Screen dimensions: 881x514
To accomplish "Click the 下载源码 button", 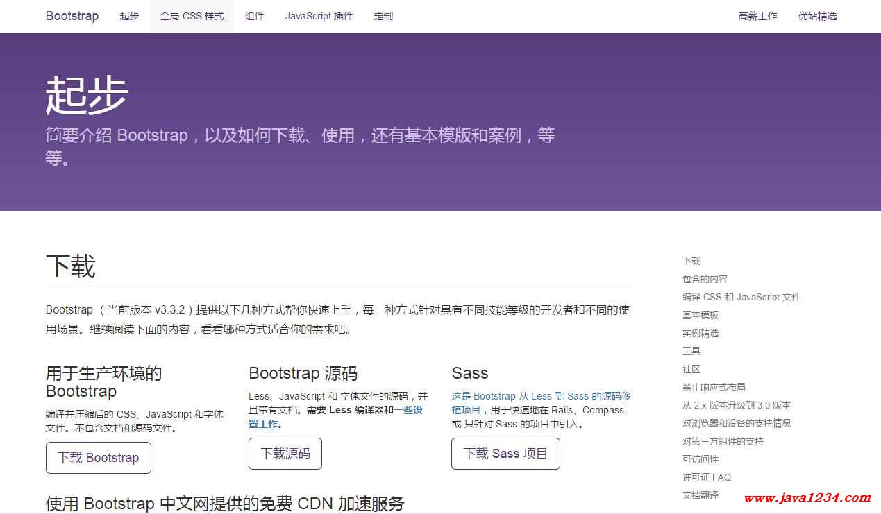I will [x=285, y=454].
